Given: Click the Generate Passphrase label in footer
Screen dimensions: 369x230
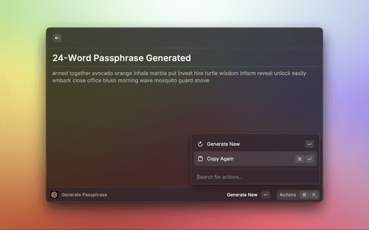Looking at the screenshot, I should [84, 195].
